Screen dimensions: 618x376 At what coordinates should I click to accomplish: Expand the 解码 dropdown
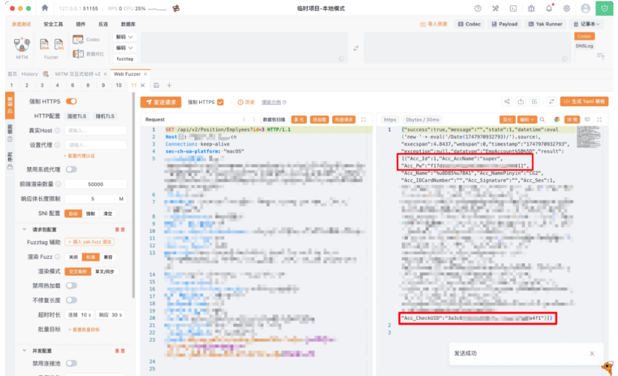point(125,37)
